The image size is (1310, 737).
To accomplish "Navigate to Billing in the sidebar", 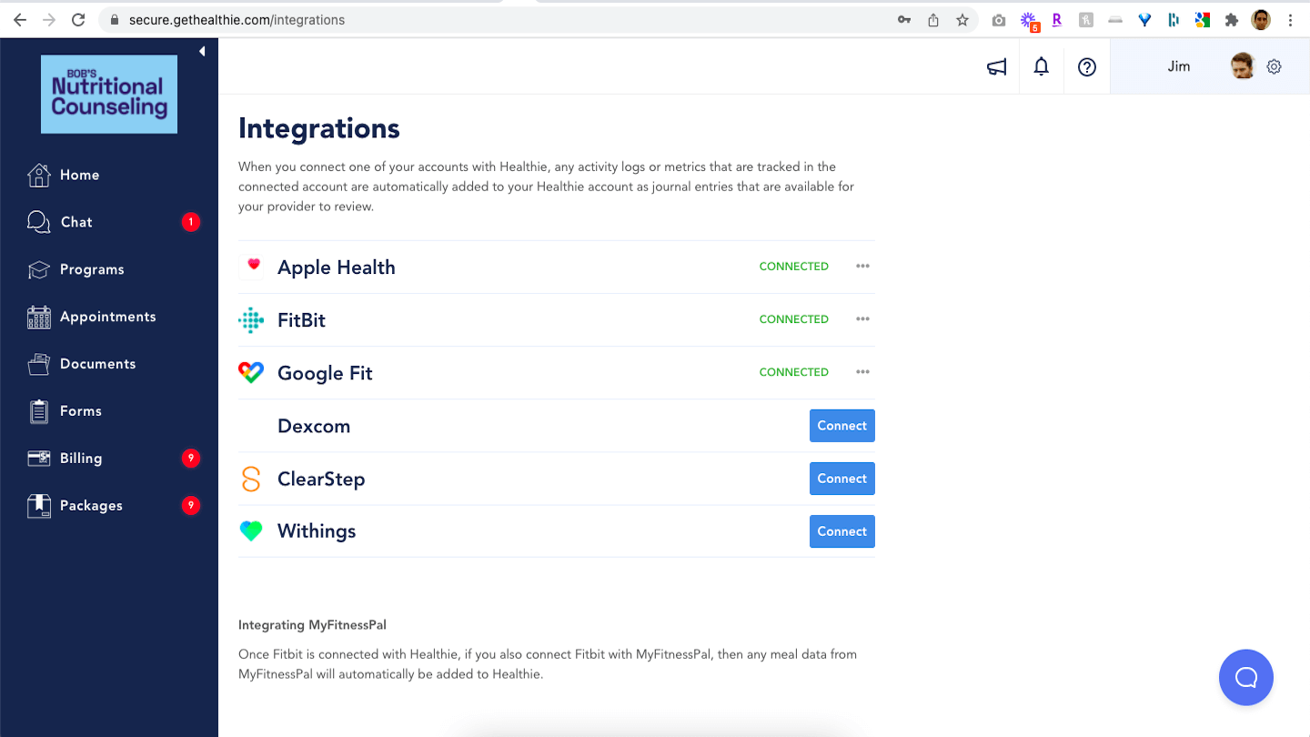I will 81,459.
